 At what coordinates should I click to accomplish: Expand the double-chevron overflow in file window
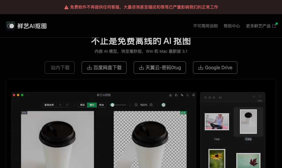tap(254, 97)
